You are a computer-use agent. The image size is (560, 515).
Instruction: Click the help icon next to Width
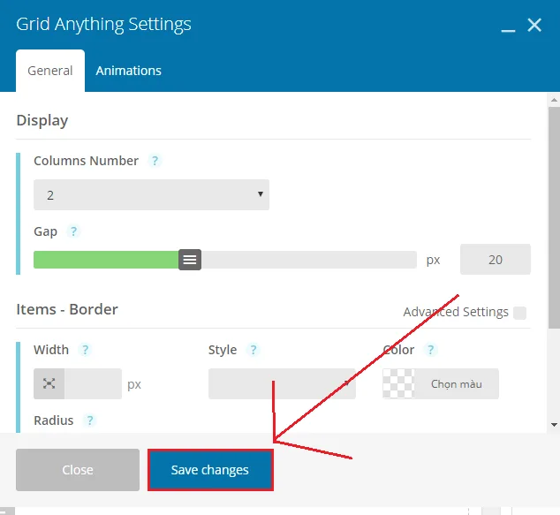tap(85, 350)
